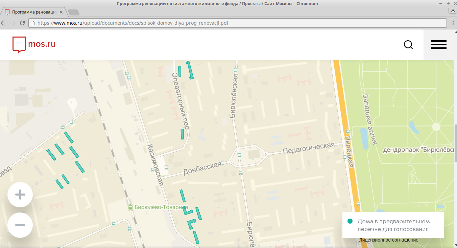Click the teal legend dot for voting houses
The width and height of the screenshot is (457, 248).
pyautogui.click(x=350, y=221)
